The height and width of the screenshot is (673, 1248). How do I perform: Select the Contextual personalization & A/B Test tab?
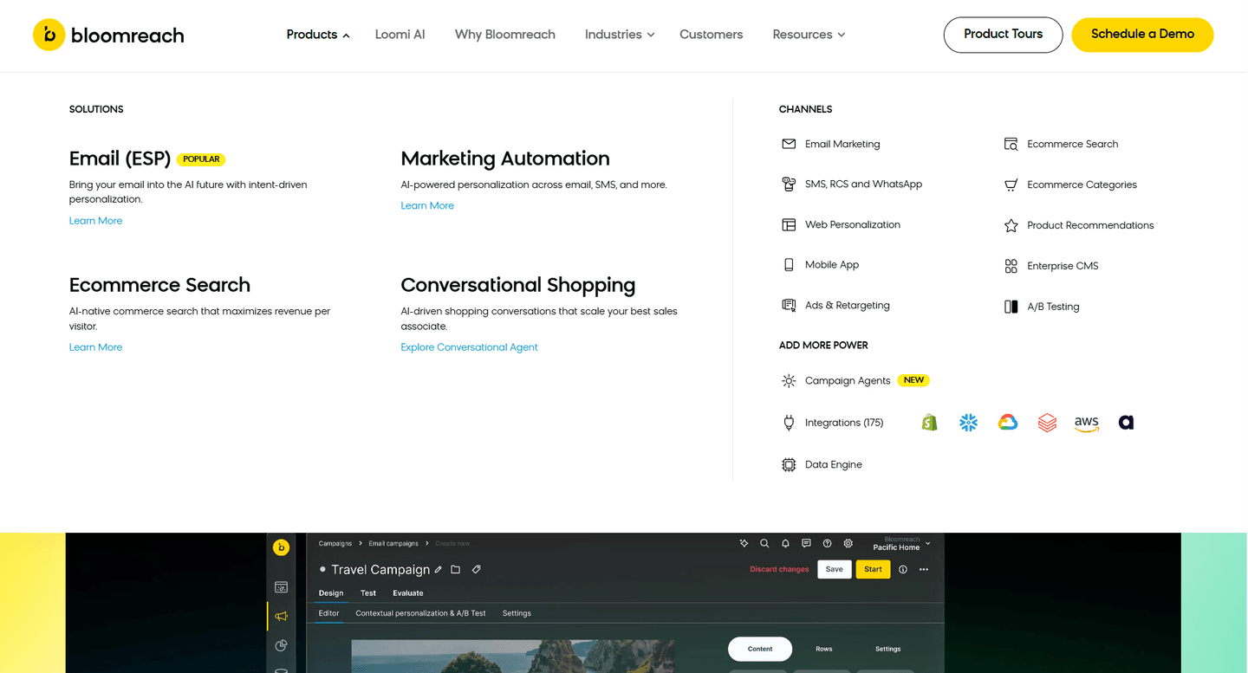pos(420,613)
